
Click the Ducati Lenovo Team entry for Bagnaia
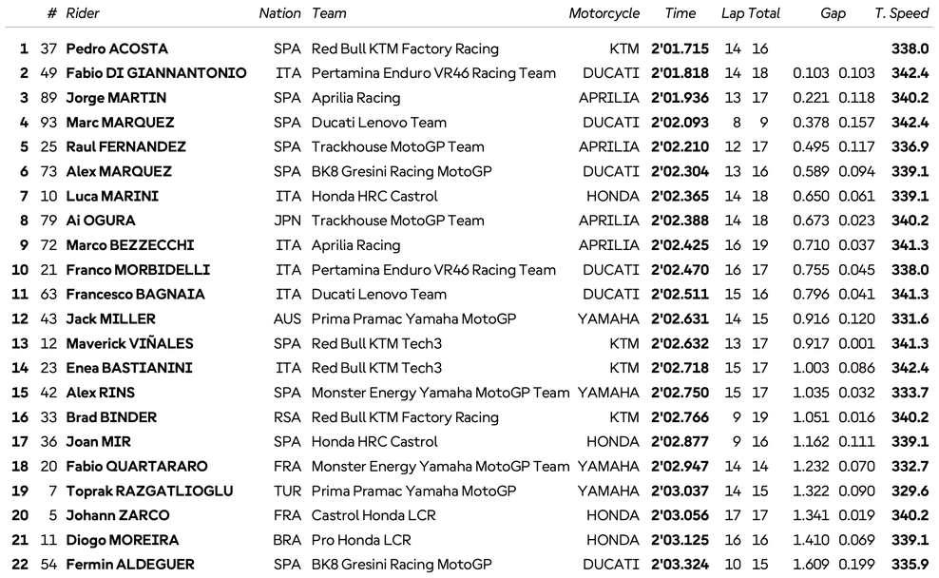[378, 295]
